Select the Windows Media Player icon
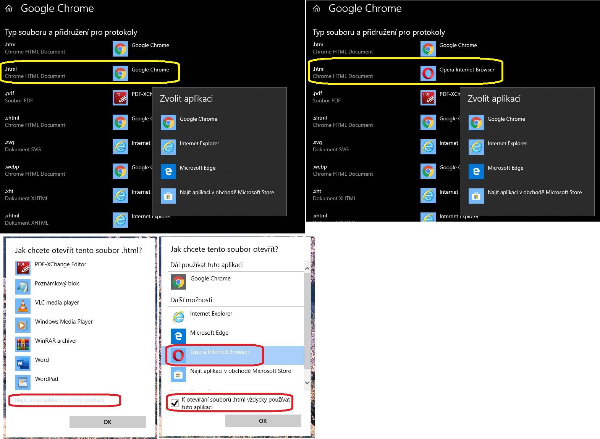 point(23,325)
